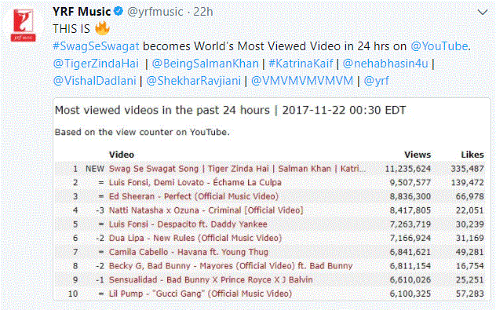The height and width of the screenshot is (310, 496).
Task: Click the fire emoji in the tweet
Action: click(x=102, y=28)
